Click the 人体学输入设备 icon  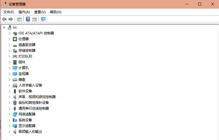15,85
